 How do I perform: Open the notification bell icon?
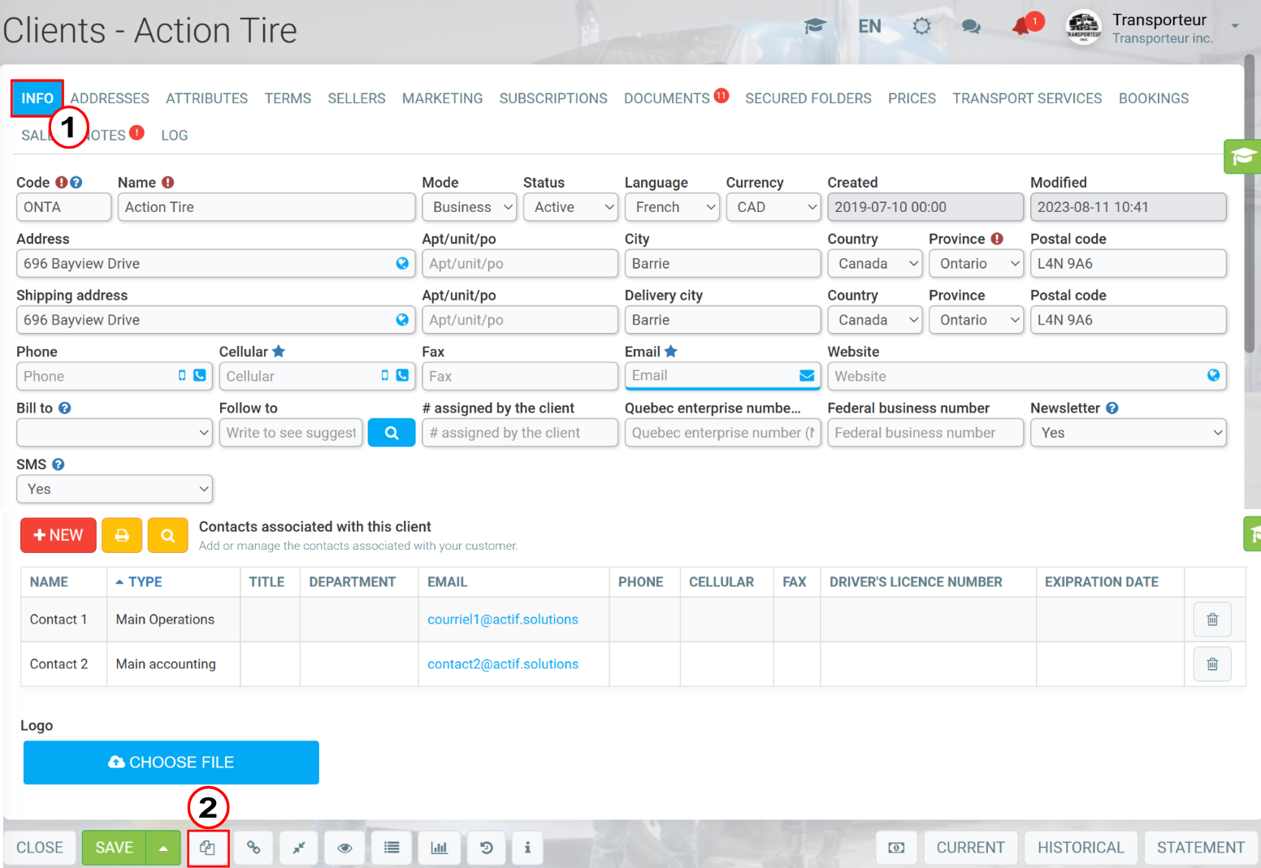pos(1021,27)
